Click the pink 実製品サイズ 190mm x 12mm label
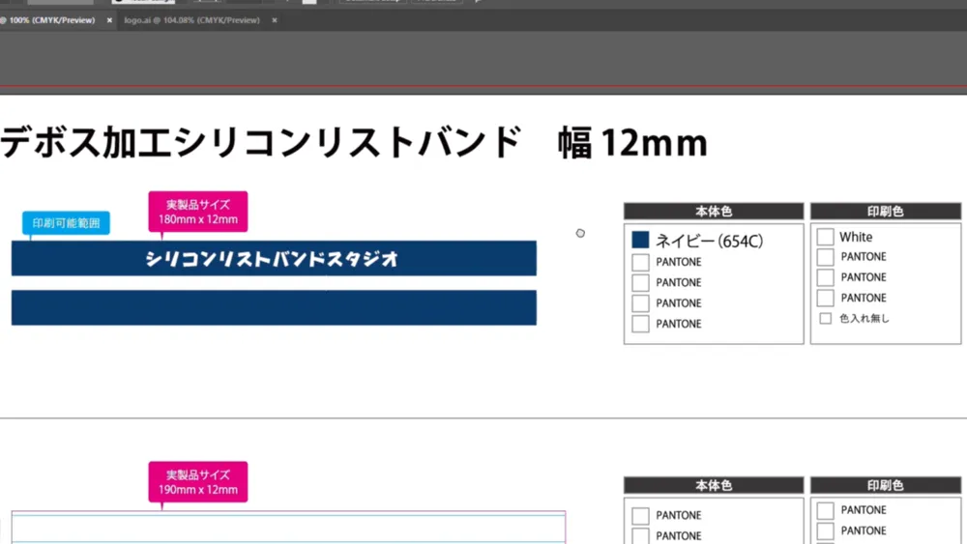 point(198,482)
